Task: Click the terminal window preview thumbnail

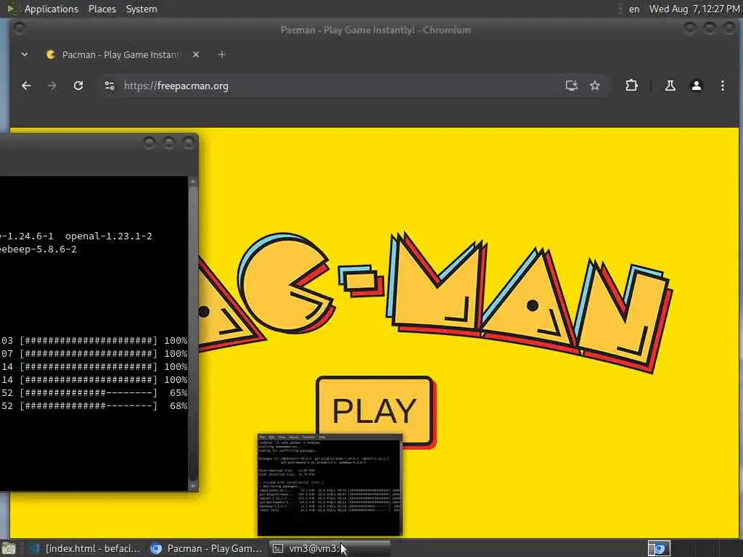Action: click(330, 484)
